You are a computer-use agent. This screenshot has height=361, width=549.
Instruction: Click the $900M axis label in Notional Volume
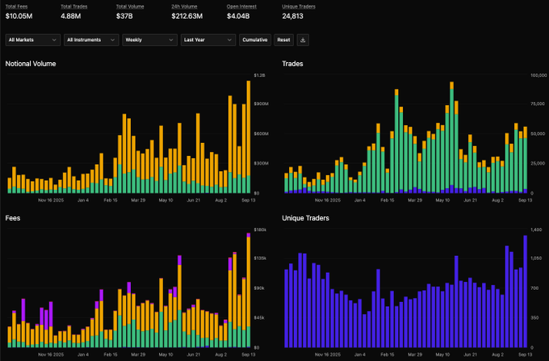click(262, 104)
